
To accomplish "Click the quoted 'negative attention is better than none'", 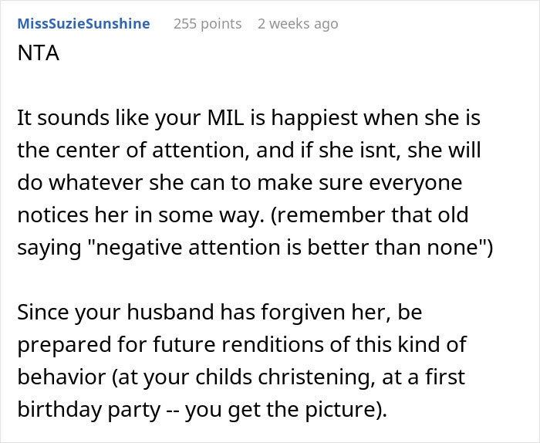I will click(x=287, y=247).
